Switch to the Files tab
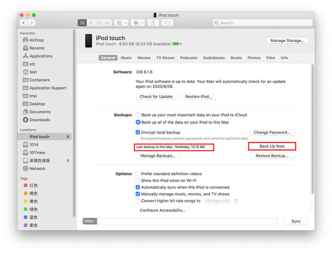Viewport: 332px width, 253px height. click(271, 58)
